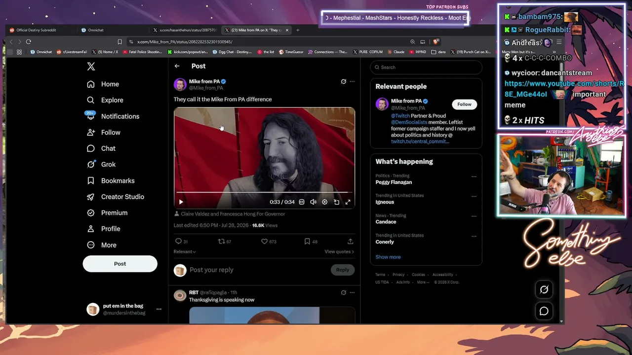Open the @DemSocialists mention link
This screenshot has width=632, height=355.
[x=409, y=122]
